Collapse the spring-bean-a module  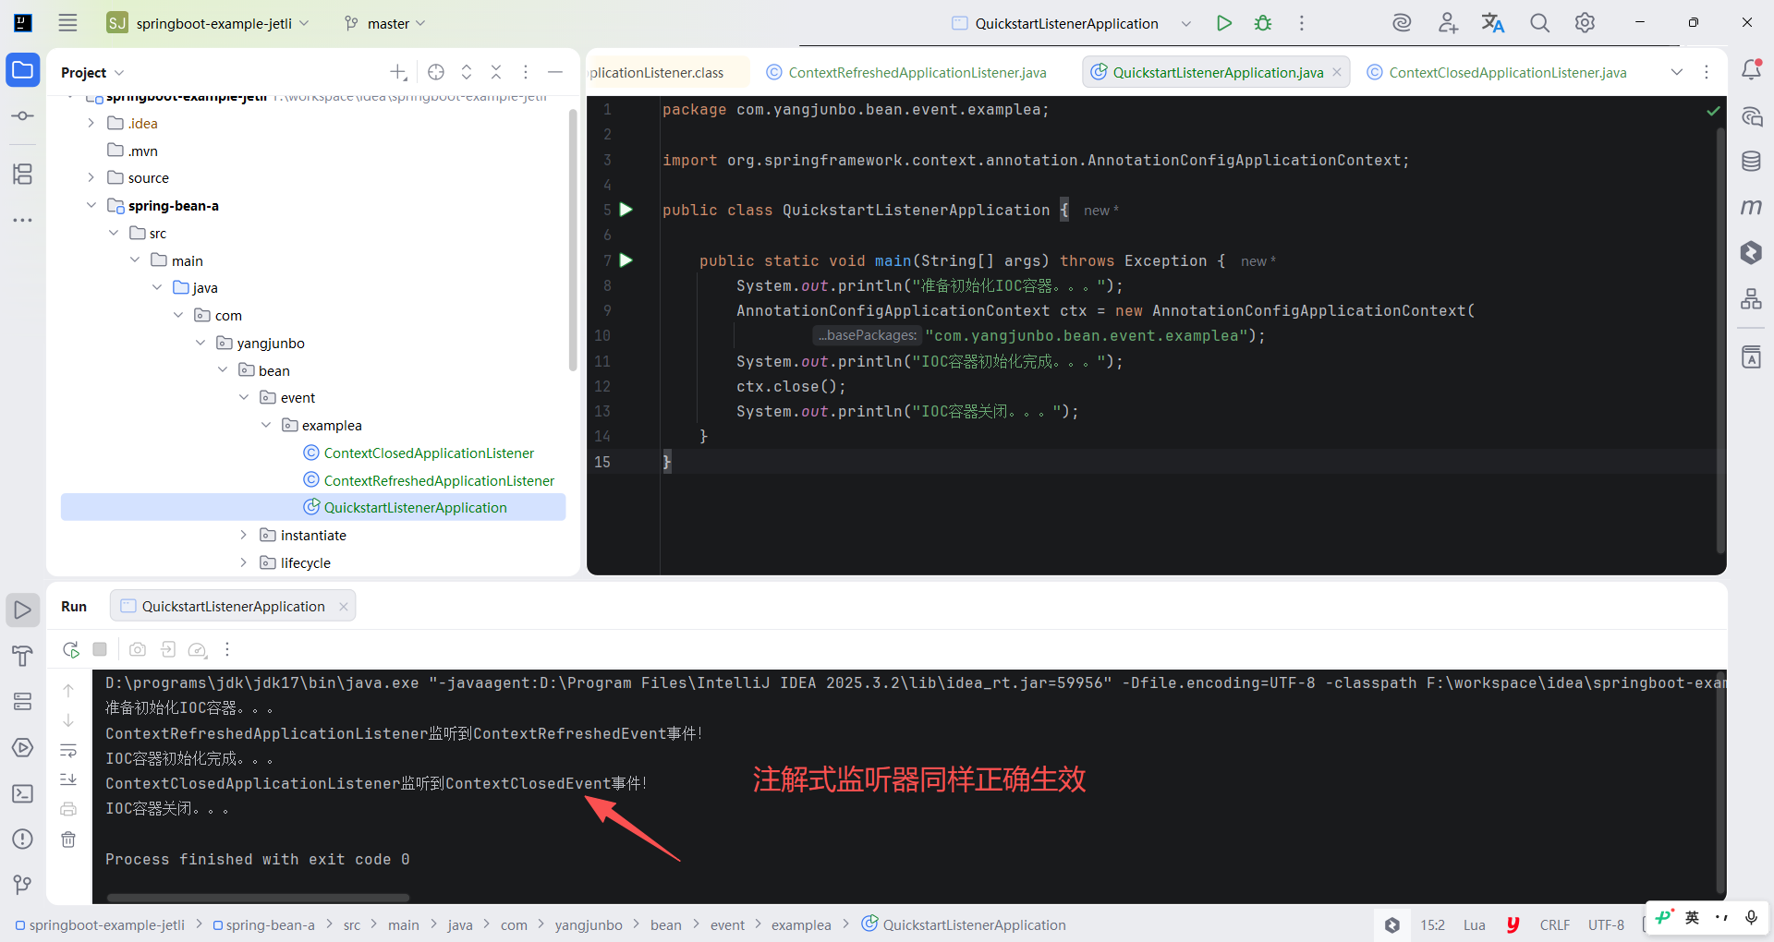point(91,205)
